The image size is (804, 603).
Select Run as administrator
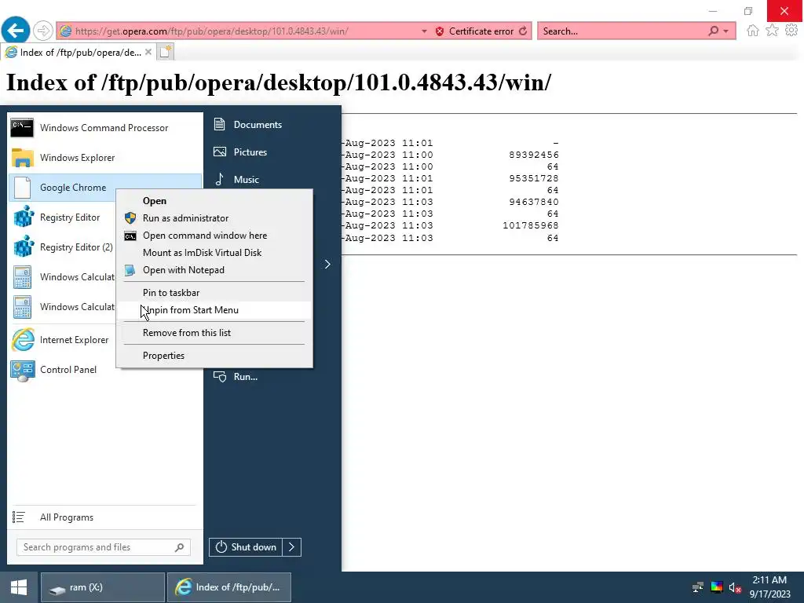[x=214, y=218]
